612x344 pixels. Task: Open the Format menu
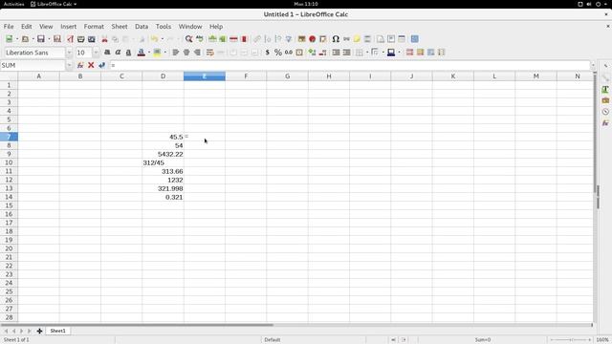coord(94,27)
